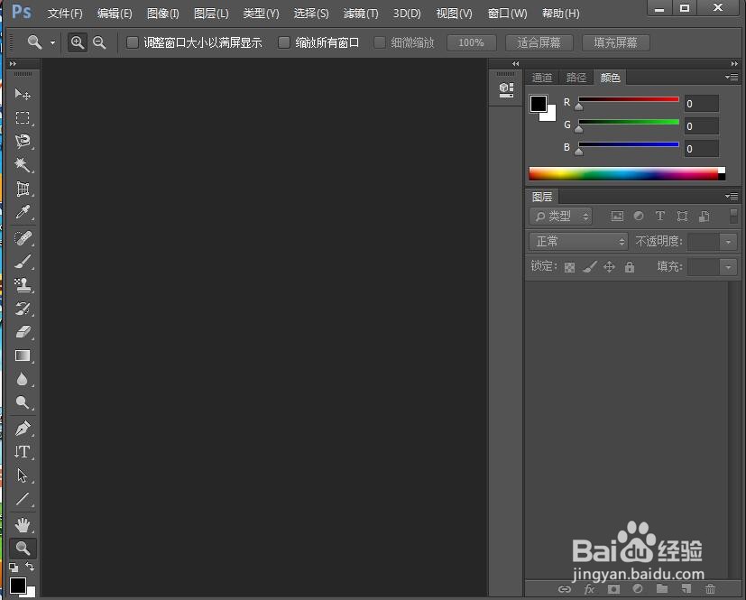This screenshot has height=600, width=746.
Task: Toggle lock all
Action: (x=630, y=267)
